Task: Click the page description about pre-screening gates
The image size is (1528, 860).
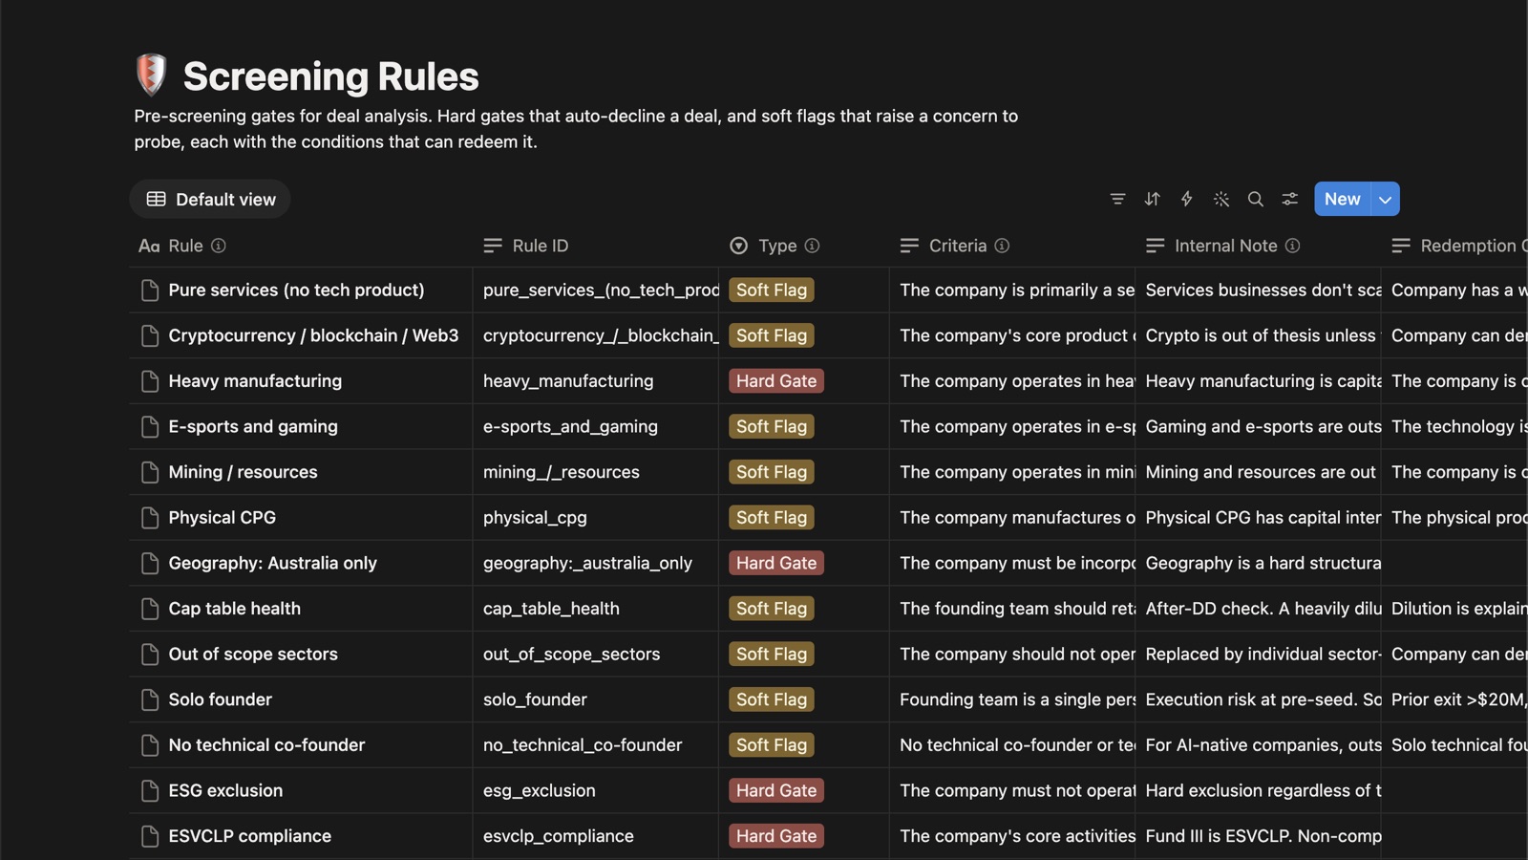Action: tap(576, 129)
